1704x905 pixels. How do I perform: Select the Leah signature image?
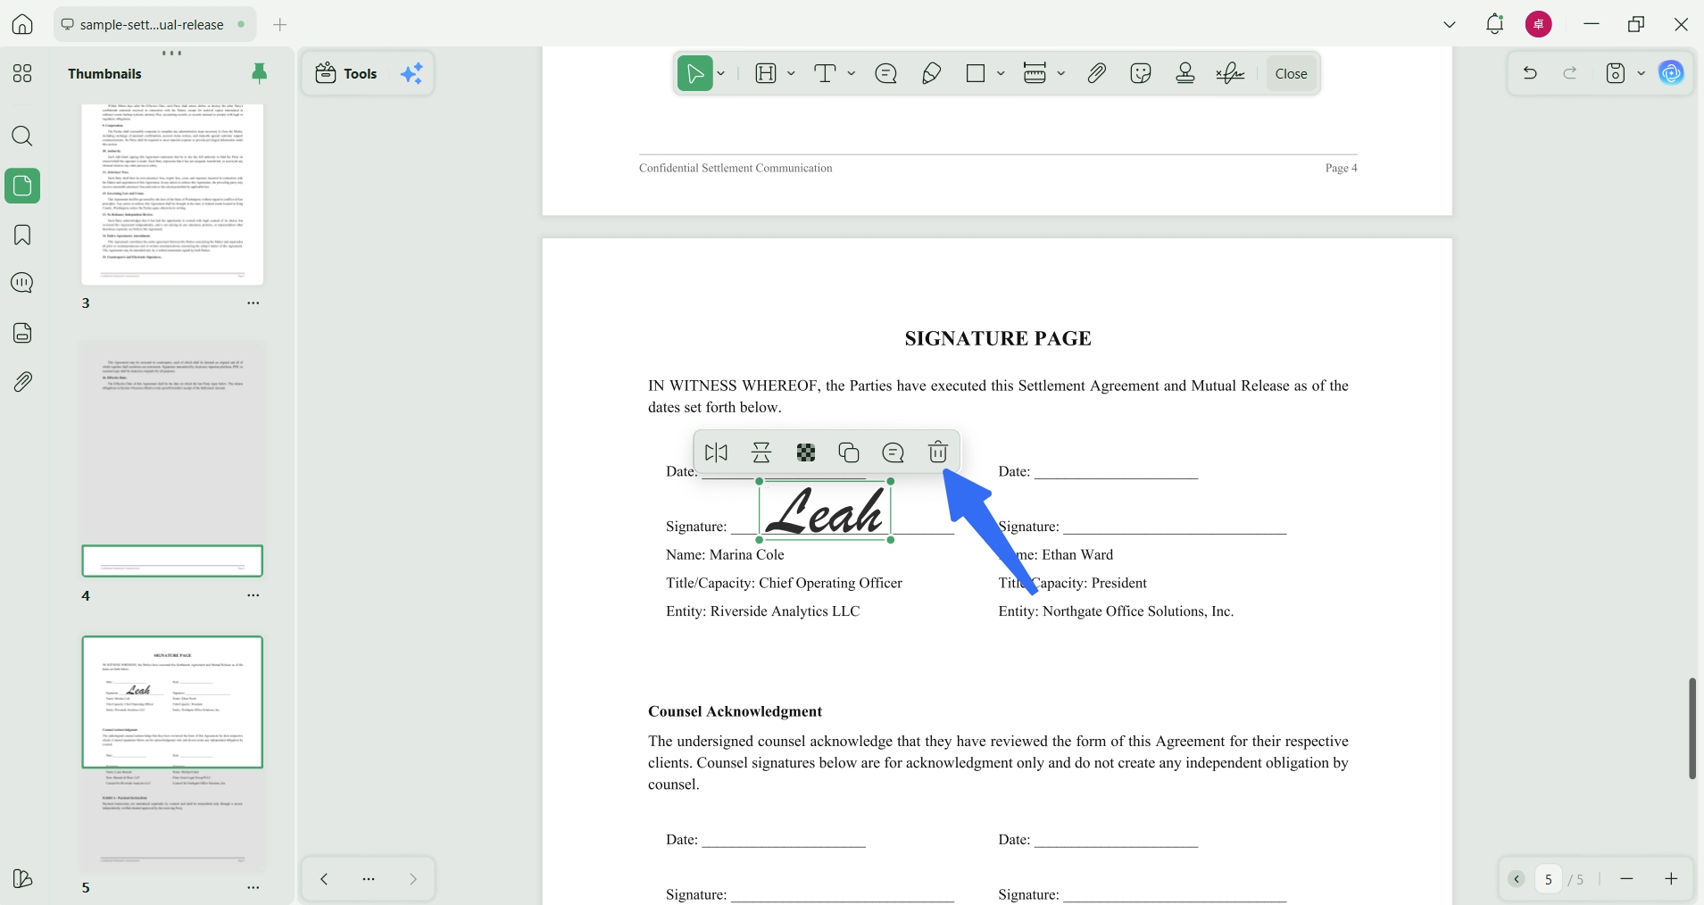[825, 511]
